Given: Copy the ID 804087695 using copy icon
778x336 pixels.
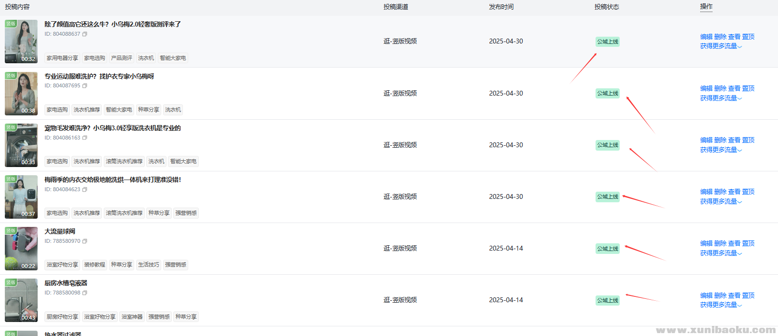Looking at the screenshot, I should click(85, 86).
